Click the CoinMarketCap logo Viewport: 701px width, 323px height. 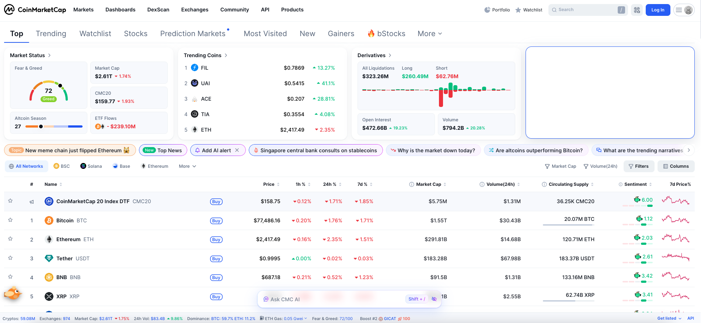35,10
